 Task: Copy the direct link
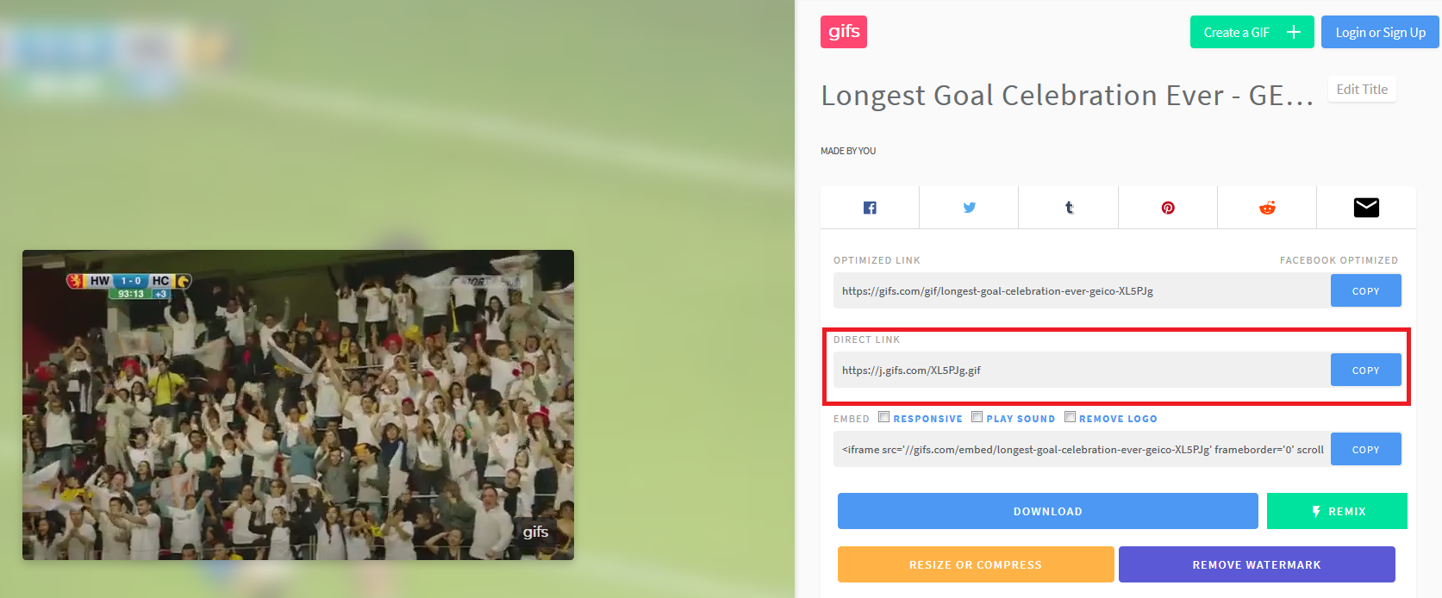(x=1365, y=370)
